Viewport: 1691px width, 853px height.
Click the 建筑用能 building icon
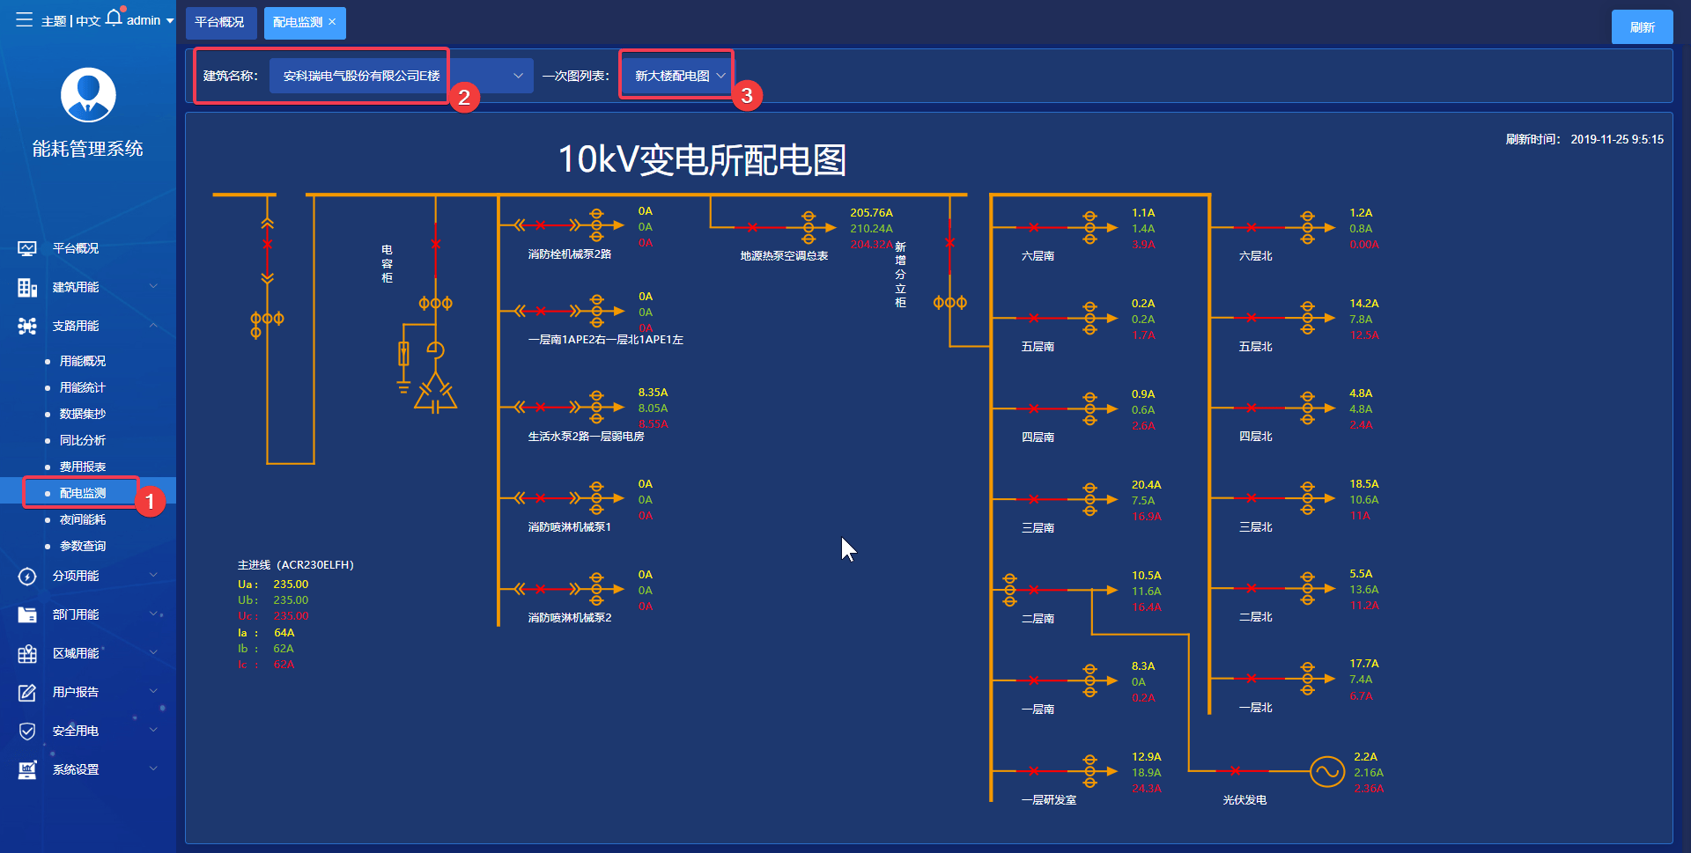[x=27, y=287]
